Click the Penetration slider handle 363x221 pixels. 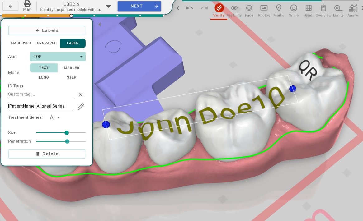click(x=67, y=141)
